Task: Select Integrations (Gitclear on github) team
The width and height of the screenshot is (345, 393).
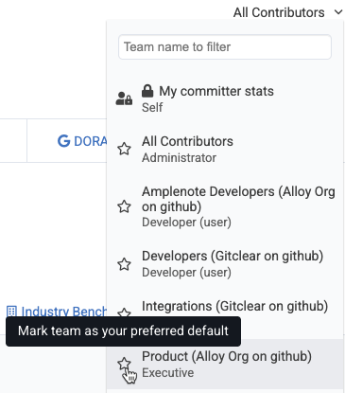Action: pyautogui.click(x=234, y=306)
